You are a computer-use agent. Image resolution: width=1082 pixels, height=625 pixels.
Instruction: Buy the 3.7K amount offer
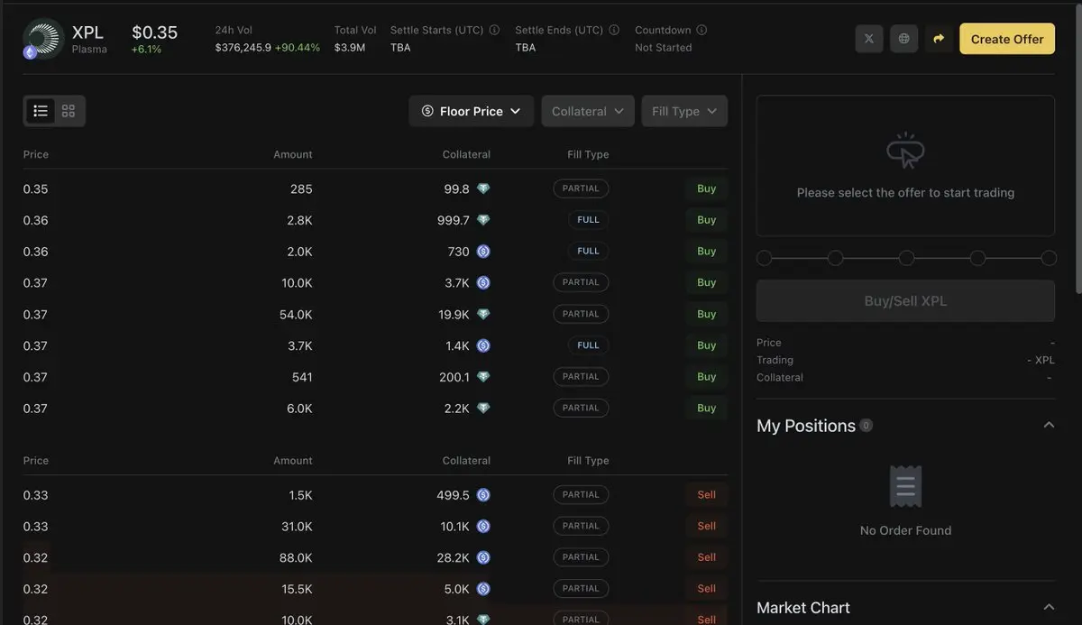coord(707,345)
